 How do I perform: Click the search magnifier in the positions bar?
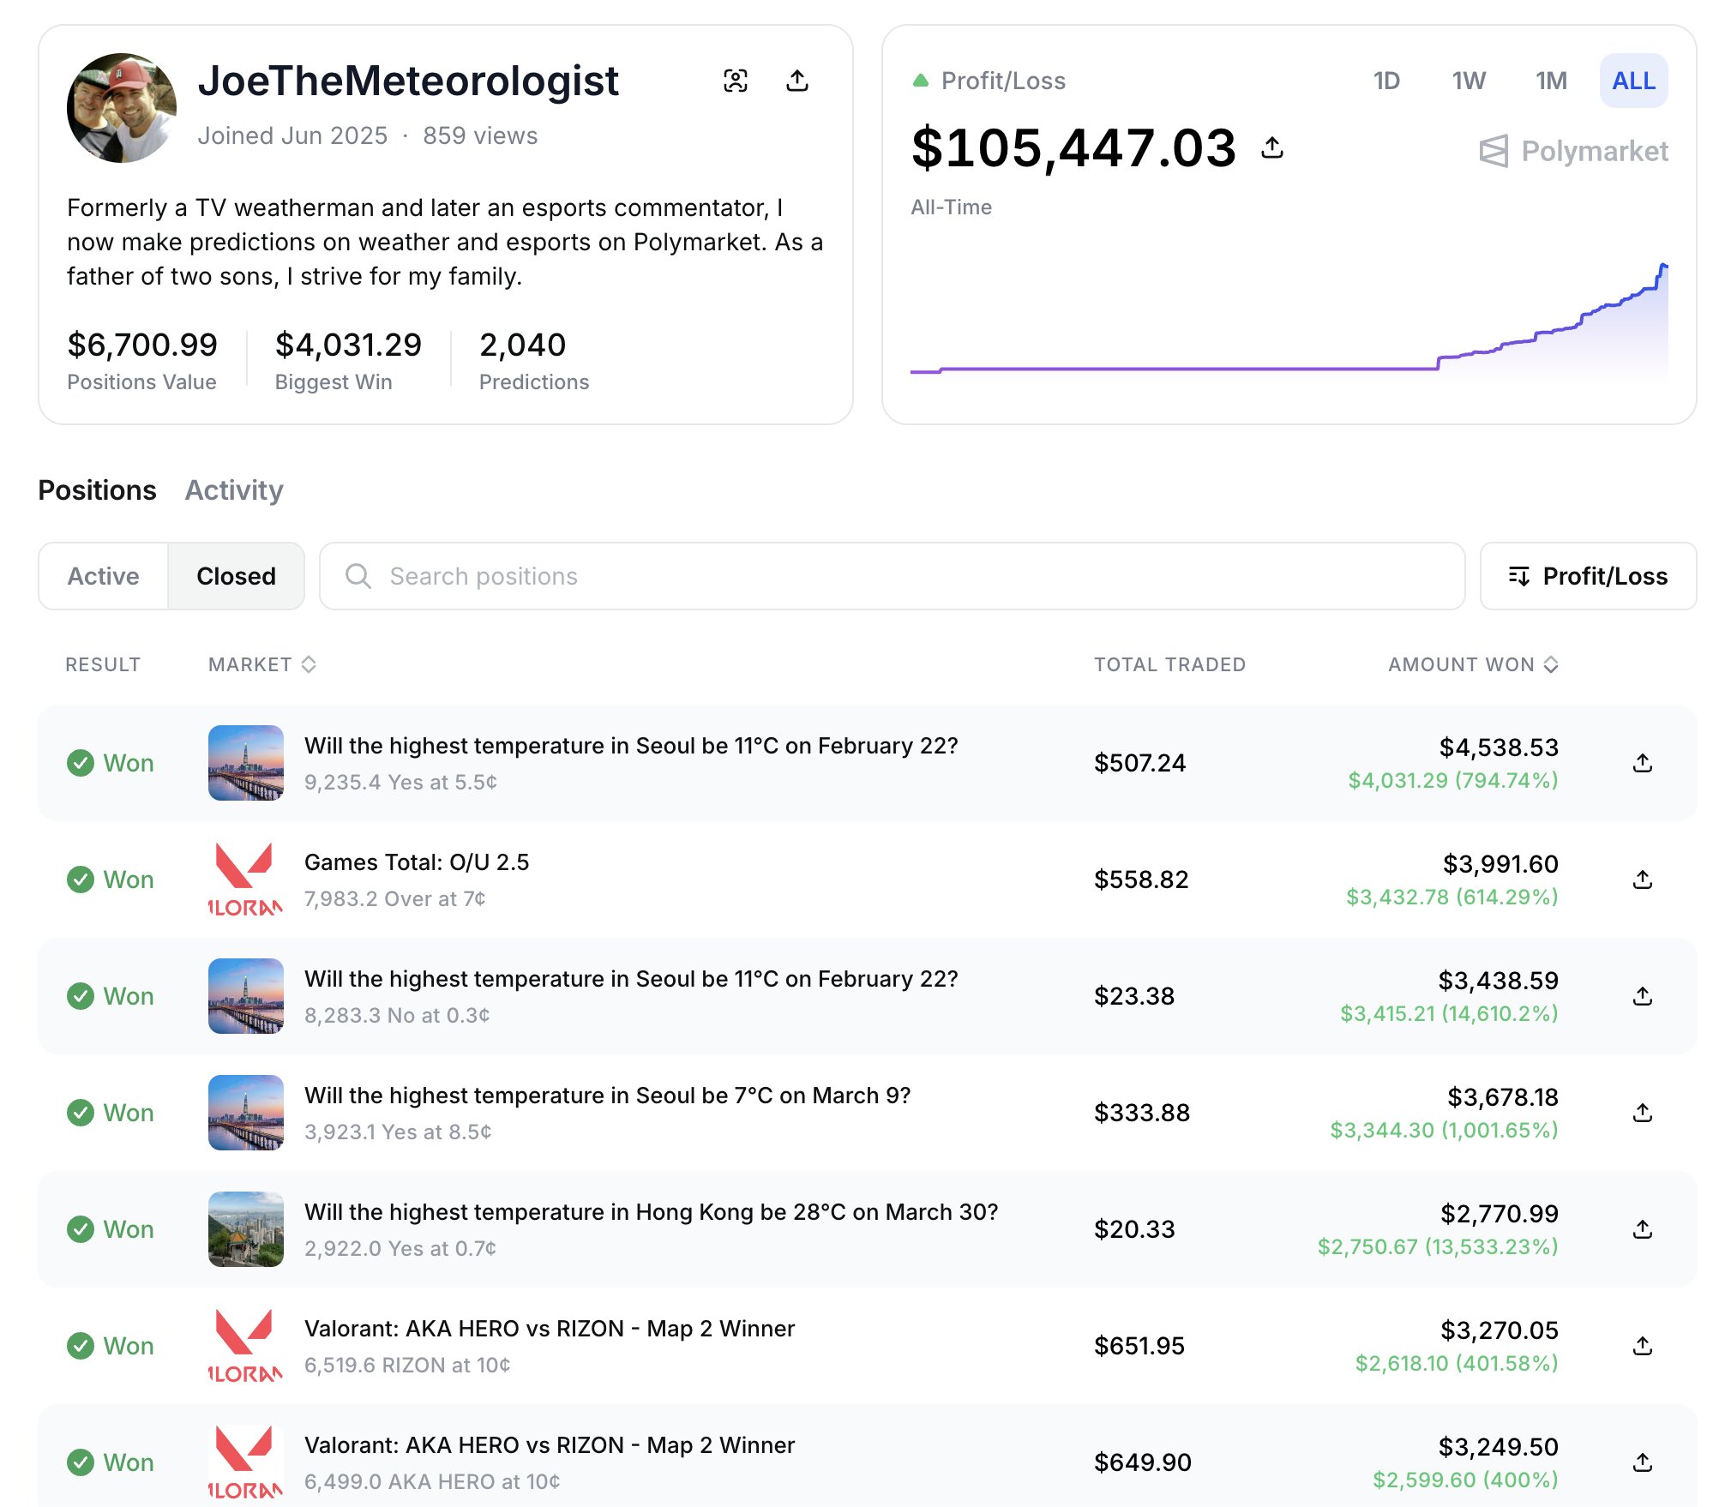[x=358, y=576]
